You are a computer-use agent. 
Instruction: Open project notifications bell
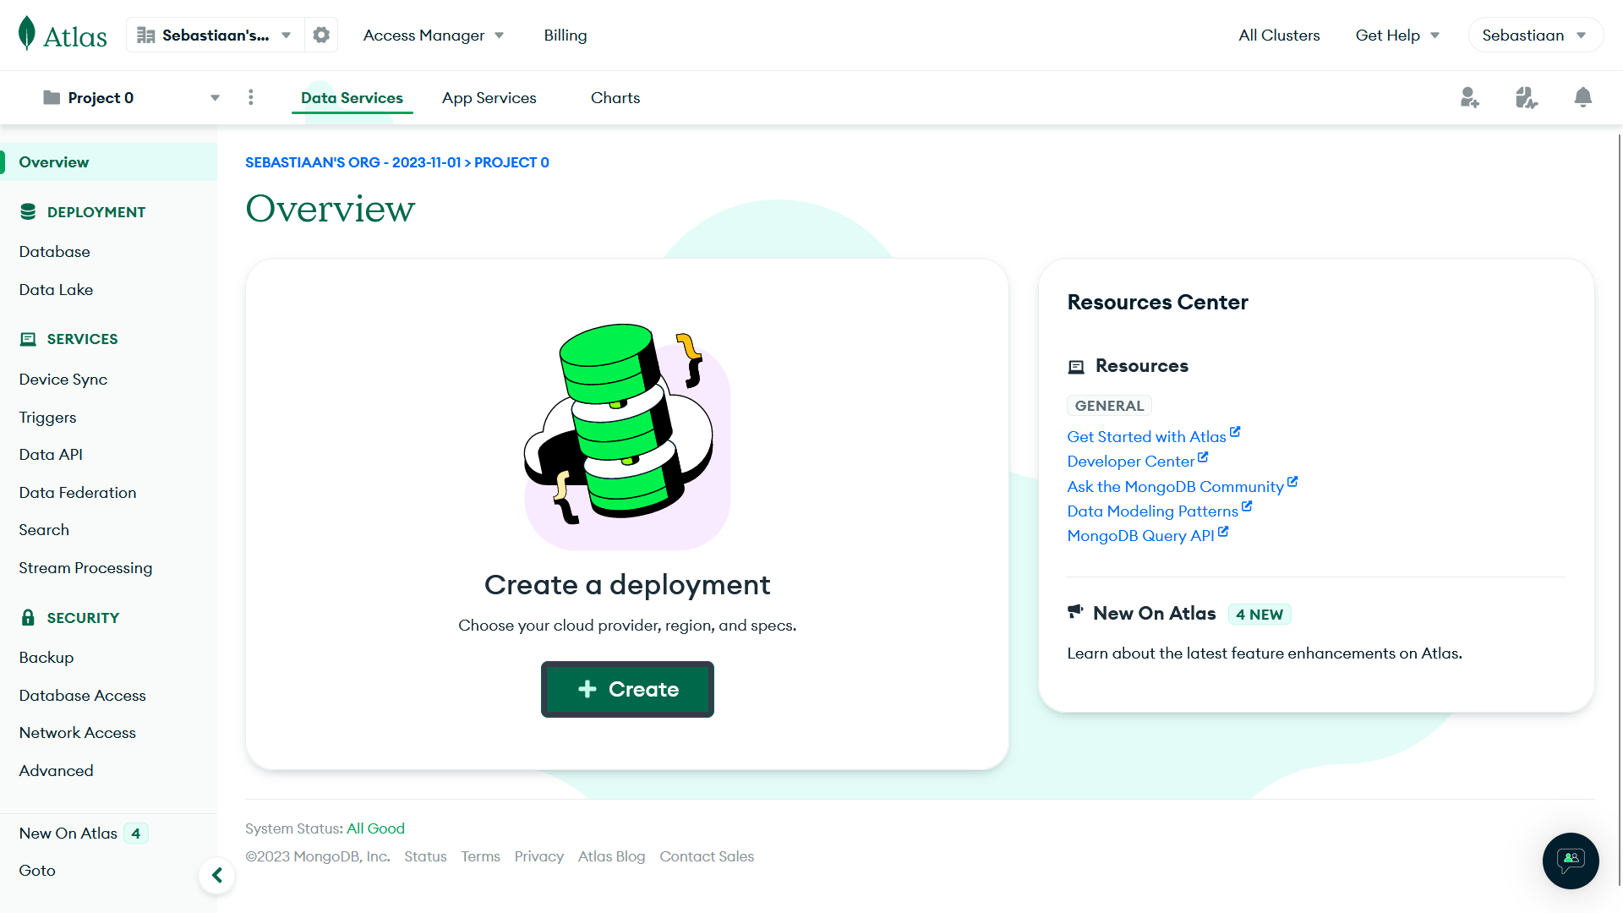click(1582, 97)
